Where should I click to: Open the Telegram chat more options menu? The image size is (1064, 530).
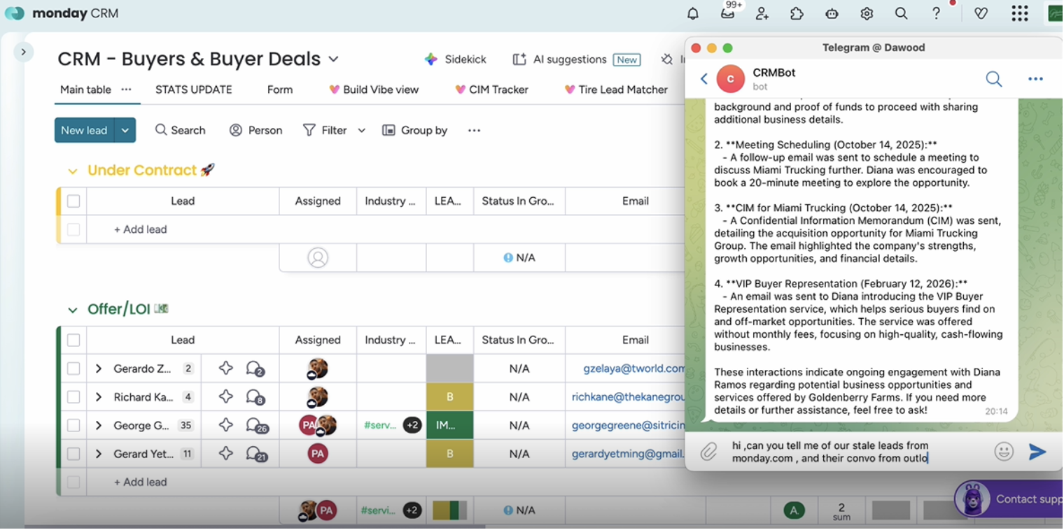(1035, 79)
